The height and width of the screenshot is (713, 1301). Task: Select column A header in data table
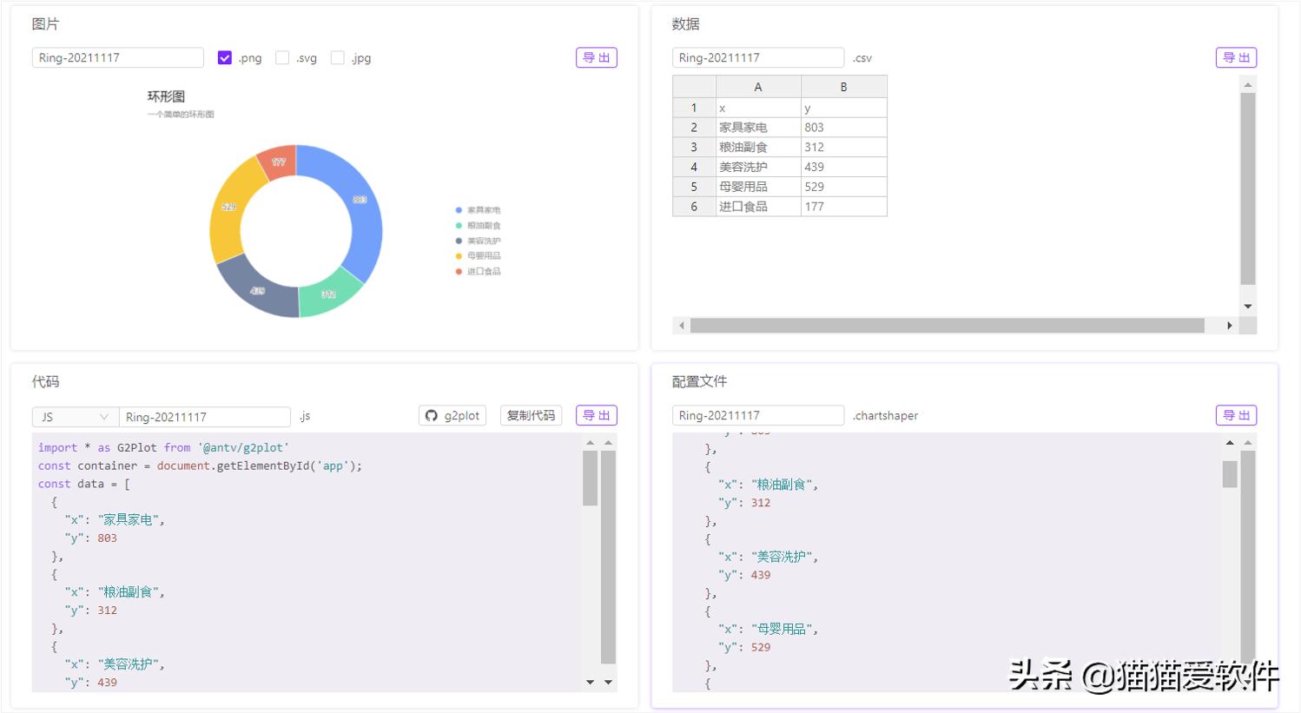[757, 87]
